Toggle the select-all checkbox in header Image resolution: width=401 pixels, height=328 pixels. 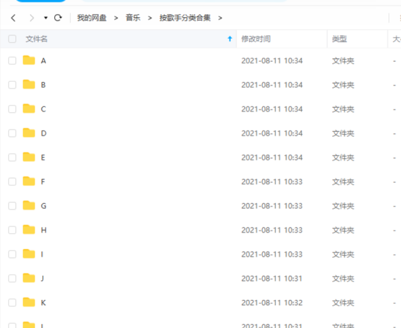pos(12,39)
